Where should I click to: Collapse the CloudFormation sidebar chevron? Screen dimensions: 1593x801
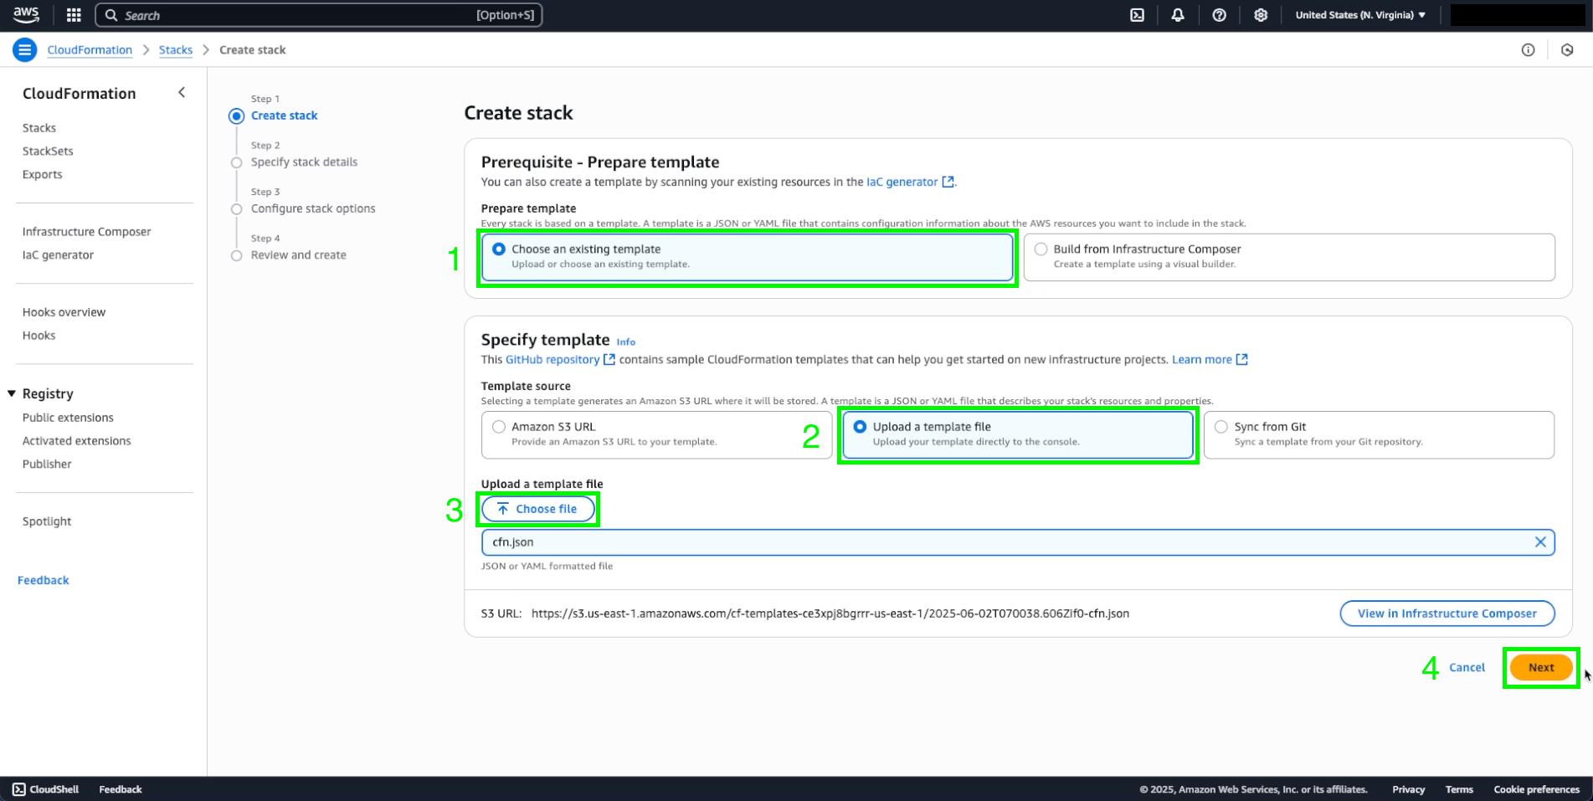pyautogui.click(x=182, y=93)
